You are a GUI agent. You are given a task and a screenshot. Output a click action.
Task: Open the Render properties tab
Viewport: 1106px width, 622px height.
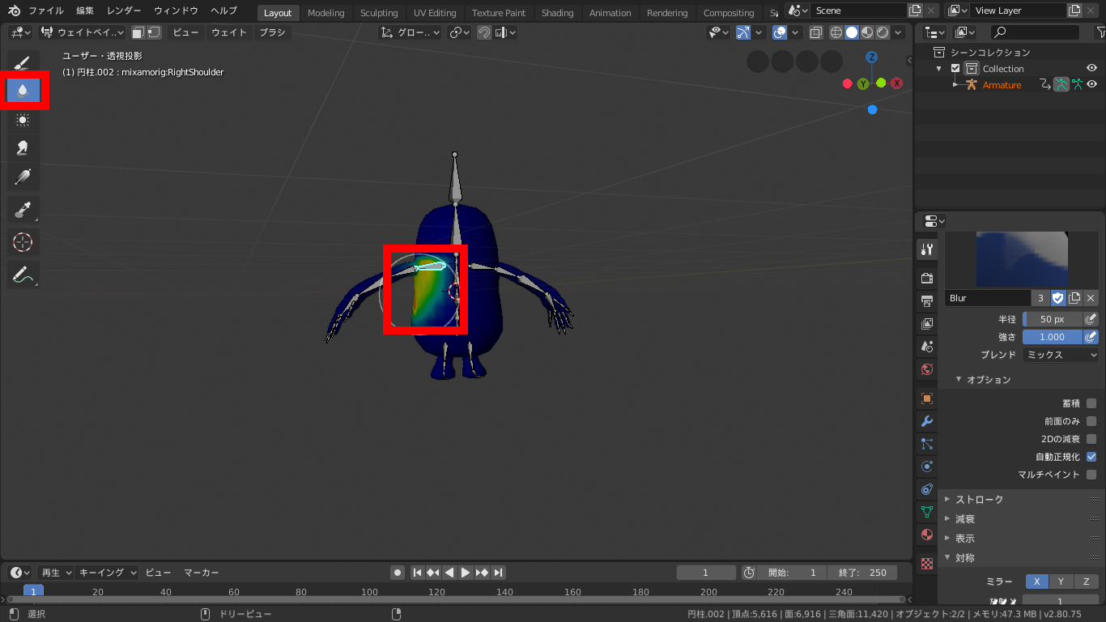pyautogui.click(x=927, y=279)
